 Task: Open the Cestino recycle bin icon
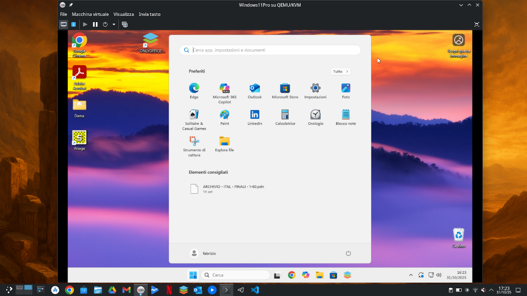(x=458, y=235)
